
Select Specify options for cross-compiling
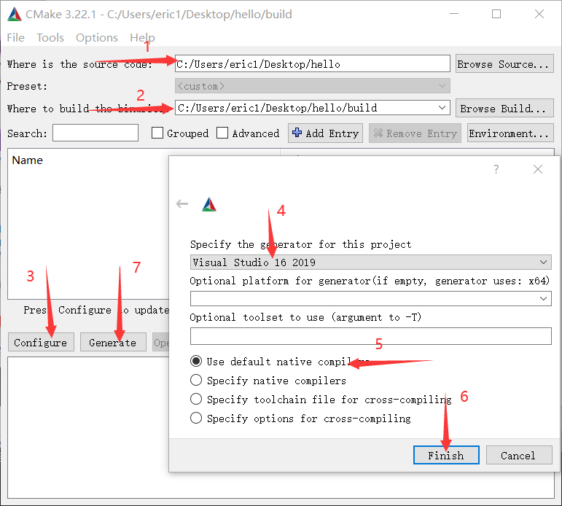pyautogui.click(x=196, y=418)
